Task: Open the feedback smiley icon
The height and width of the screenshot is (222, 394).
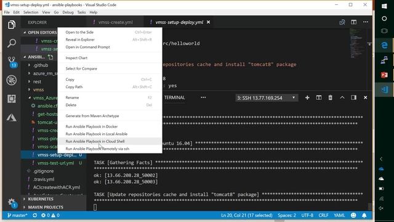Action: pos(353,215)
